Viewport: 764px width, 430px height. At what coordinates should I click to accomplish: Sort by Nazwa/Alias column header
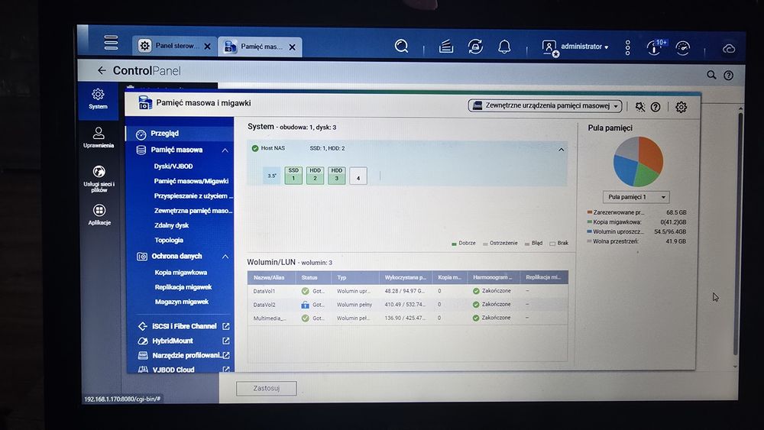click(271, 277)
